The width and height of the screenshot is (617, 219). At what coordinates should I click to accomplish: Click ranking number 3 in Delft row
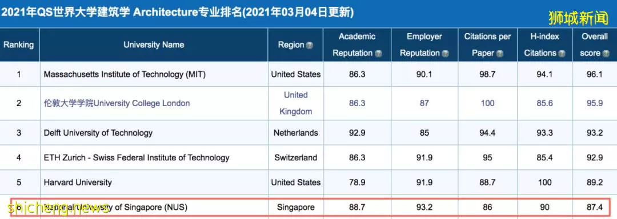[18, 133]
